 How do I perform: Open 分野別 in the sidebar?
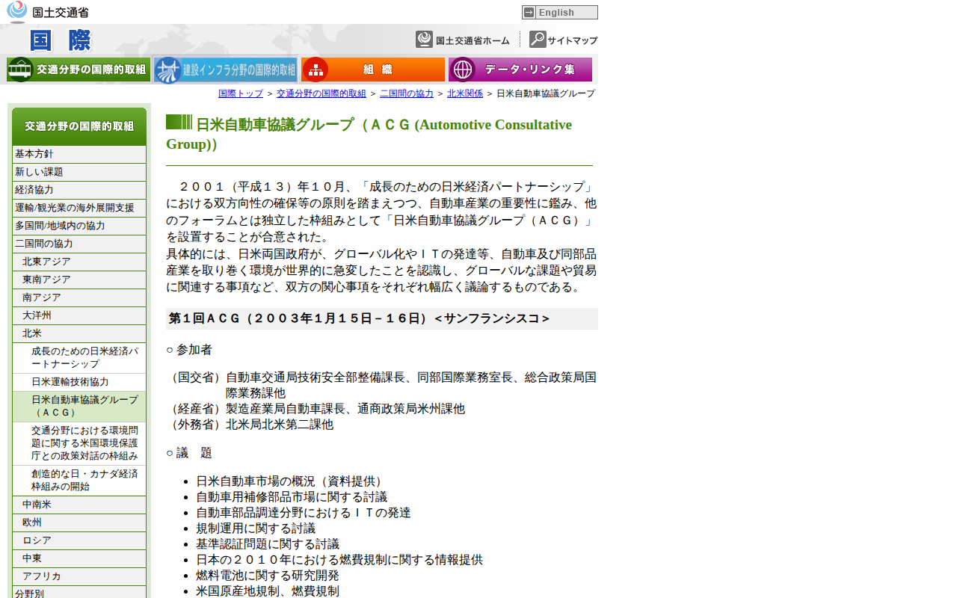(79, 593)
